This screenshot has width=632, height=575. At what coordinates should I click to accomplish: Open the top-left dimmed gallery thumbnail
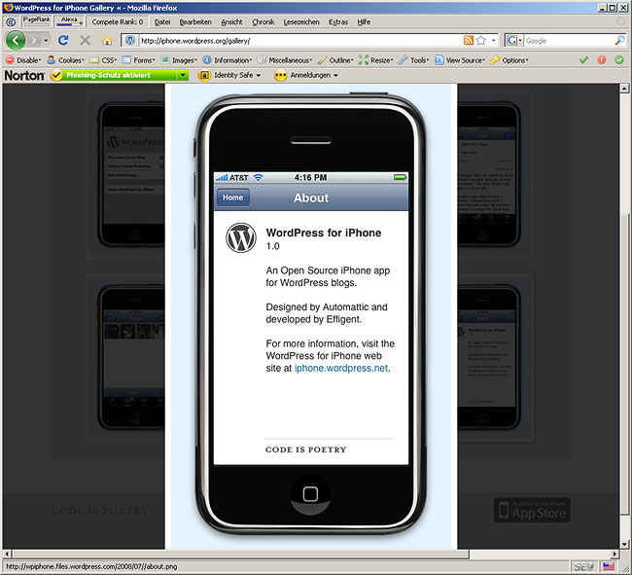(125, 175)
